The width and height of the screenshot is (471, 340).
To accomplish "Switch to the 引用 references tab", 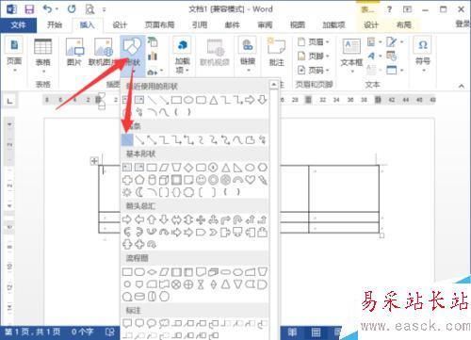I will (200, 24).
